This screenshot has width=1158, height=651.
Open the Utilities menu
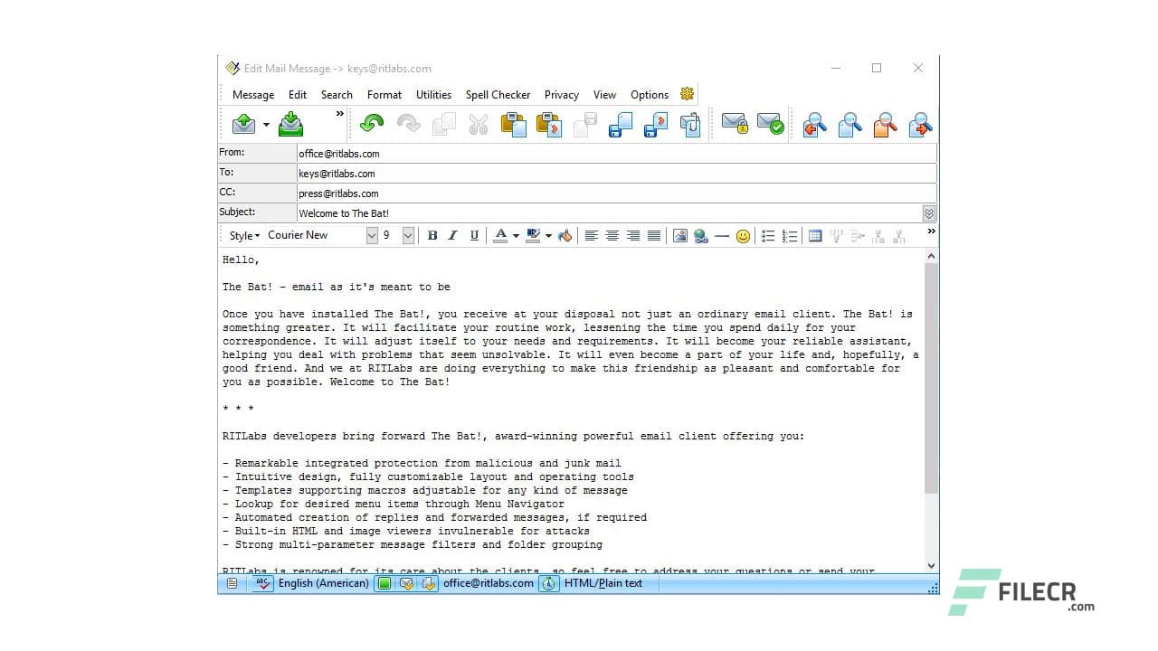point(434,94)
